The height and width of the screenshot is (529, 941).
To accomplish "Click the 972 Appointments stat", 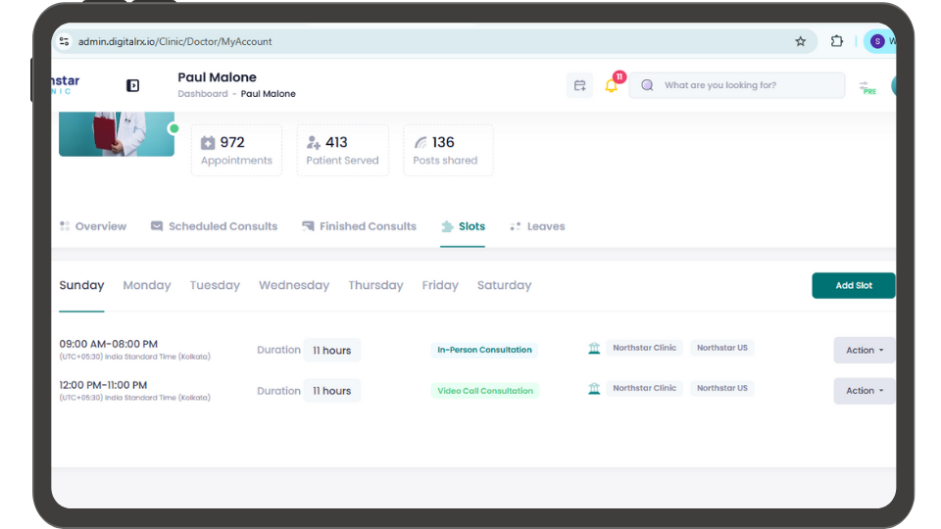I will 236,150.
